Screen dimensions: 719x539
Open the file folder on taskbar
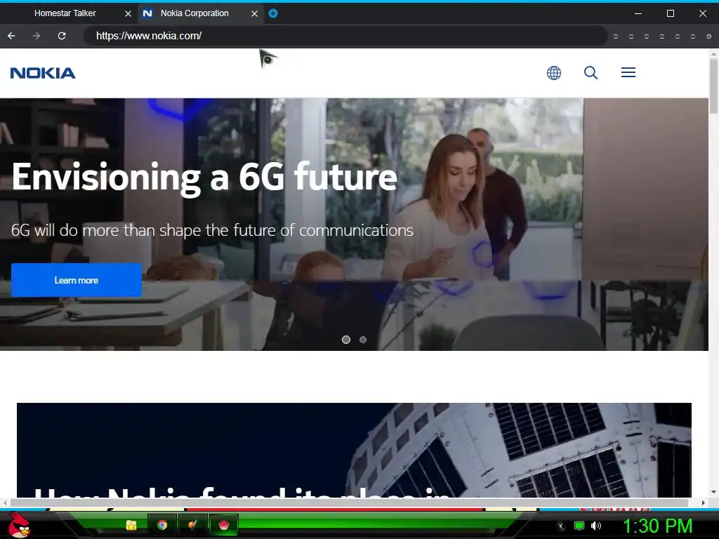point(131,525)
